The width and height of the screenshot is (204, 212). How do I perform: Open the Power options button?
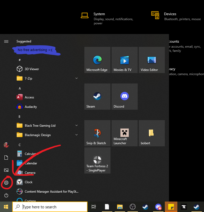(6, 195)
